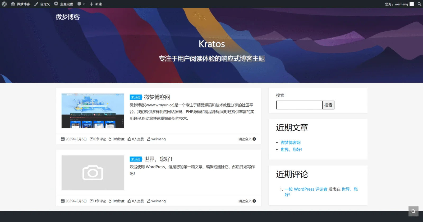Click comment icon beside 1条评论
This screenshot has width=423, height=222.
[x=91, y=201]
